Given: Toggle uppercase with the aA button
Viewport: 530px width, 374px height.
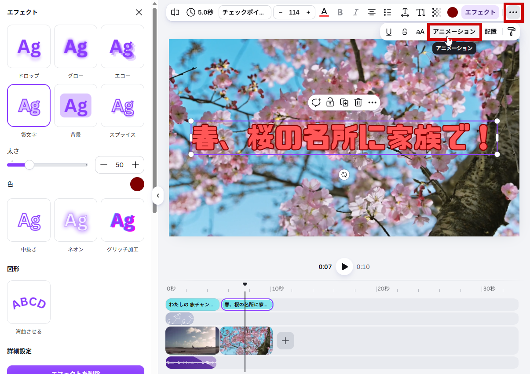Looking at the screenshot, I should point(420,32).
